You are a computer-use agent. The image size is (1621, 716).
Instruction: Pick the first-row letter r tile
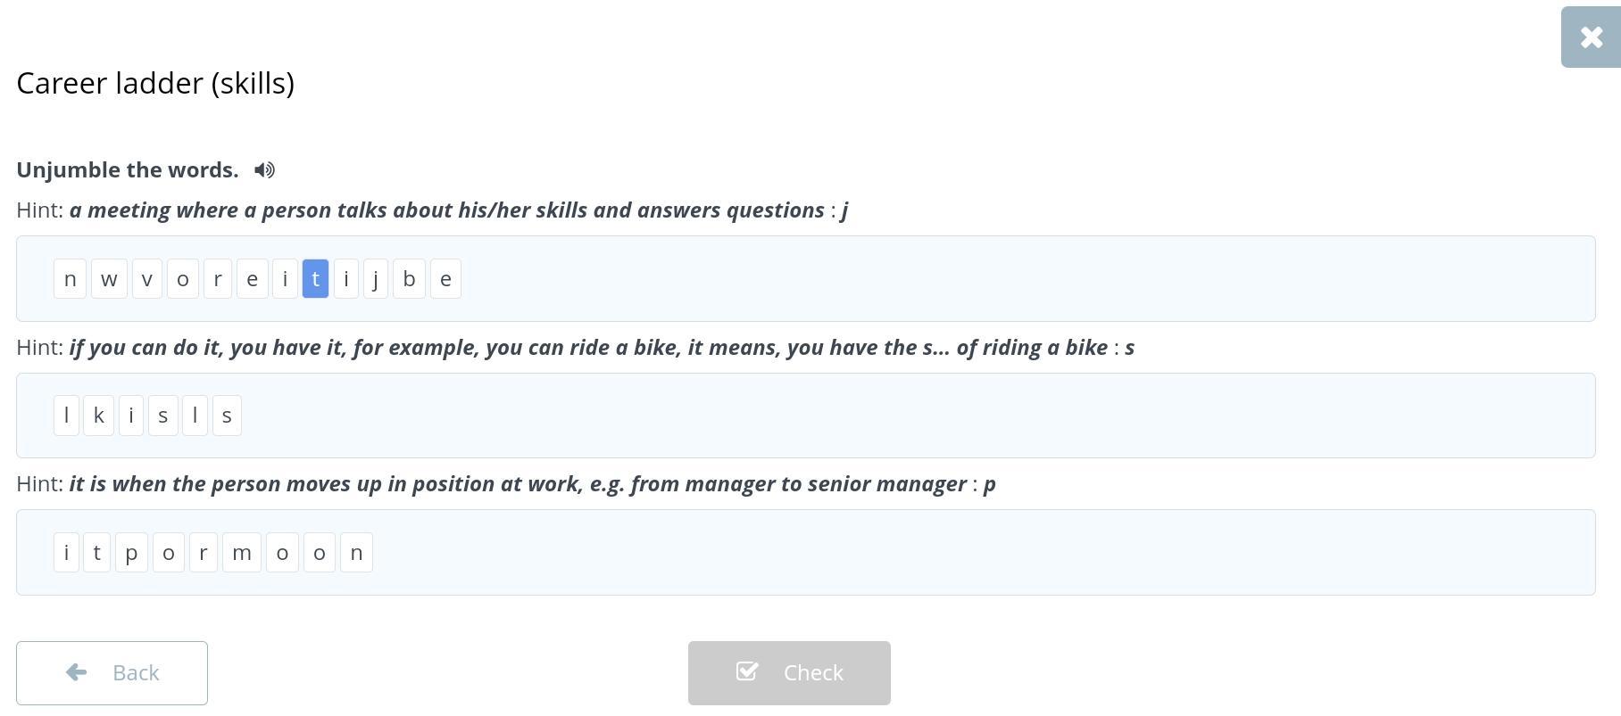[217, 279]
